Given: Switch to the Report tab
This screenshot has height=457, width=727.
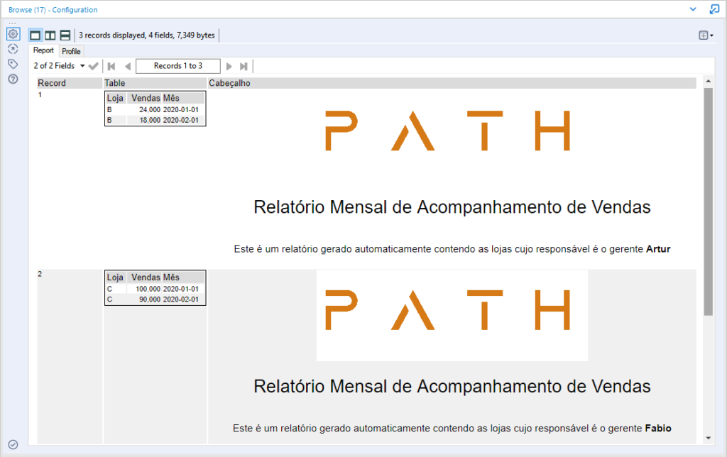Looking at the screenshot, I should pyautogui.click(x=43, y=50).
